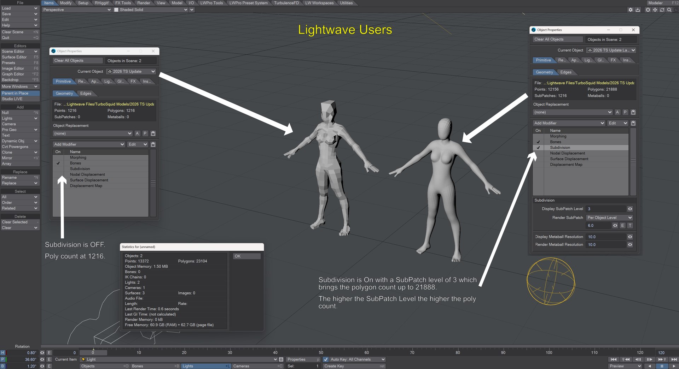Toggle the Heading (H) rotation channel button
The width and height of the screenshot is (679, 369).
point(3,353)
